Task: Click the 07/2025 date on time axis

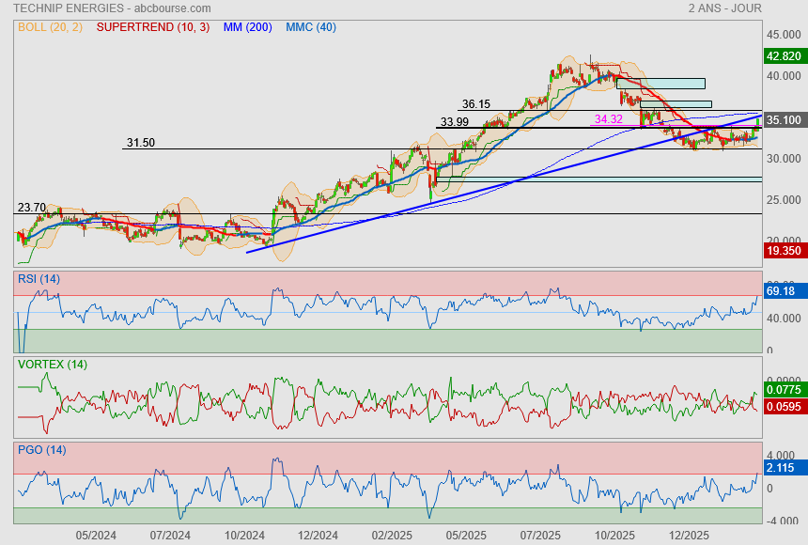Action: [541, 535]
